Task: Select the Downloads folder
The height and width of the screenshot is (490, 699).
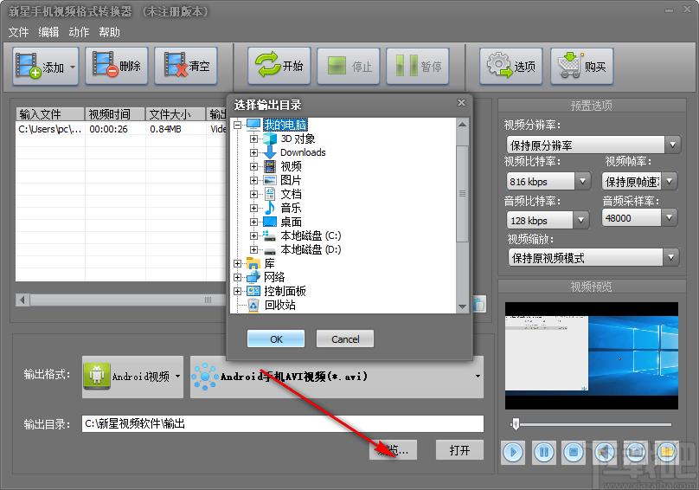Action: click(303, 152)
